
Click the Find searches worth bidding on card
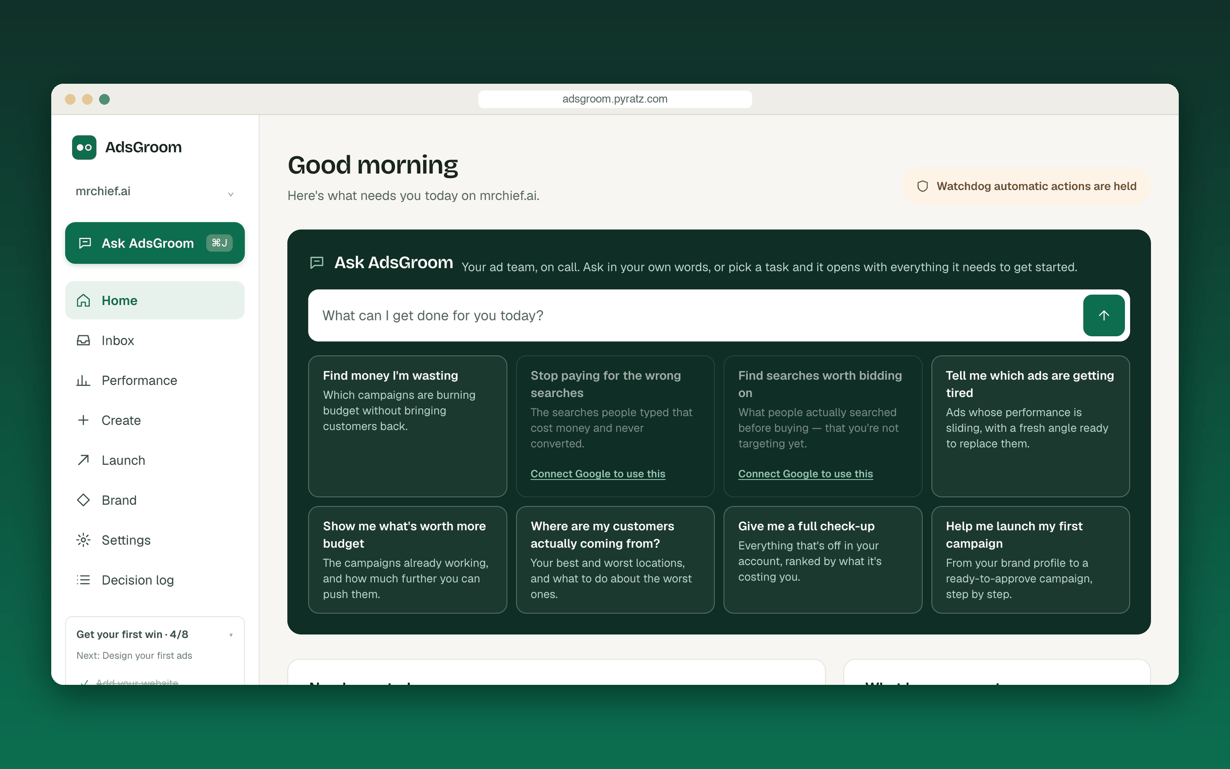823,426
